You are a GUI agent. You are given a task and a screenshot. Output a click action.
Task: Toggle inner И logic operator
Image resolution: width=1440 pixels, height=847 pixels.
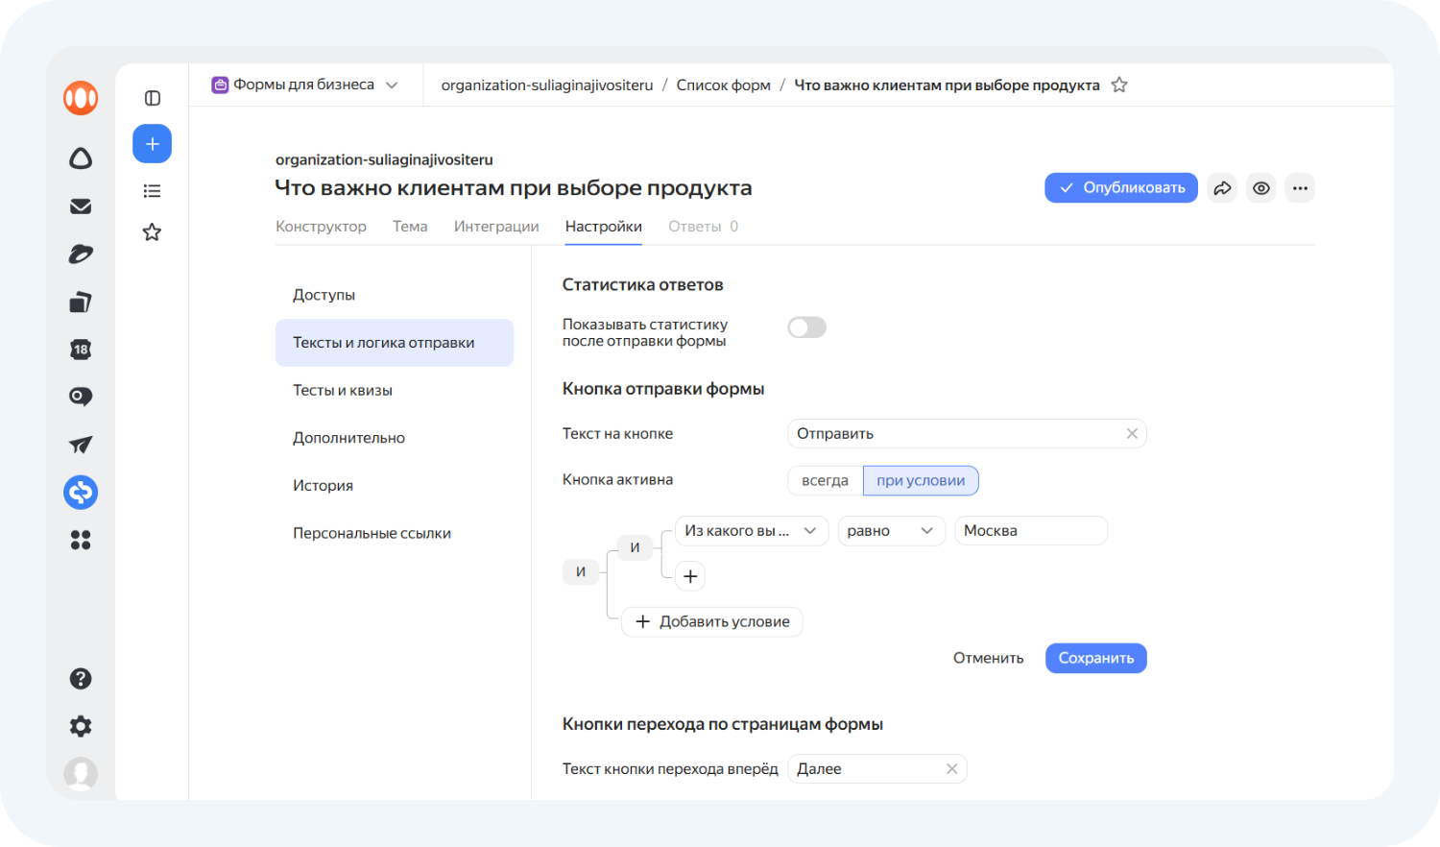point(635,547)
